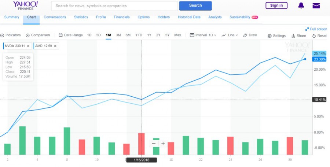330x167 pixels.
Task: Click the 1/16/2018 date marker
Action: pyautogui.click(x=142, y=160)
